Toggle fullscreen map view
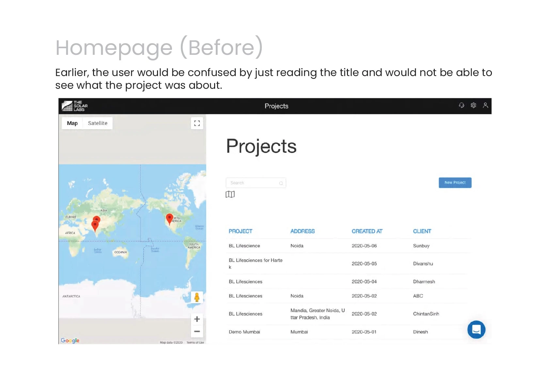The image size is (550, 389). (197, 123)
